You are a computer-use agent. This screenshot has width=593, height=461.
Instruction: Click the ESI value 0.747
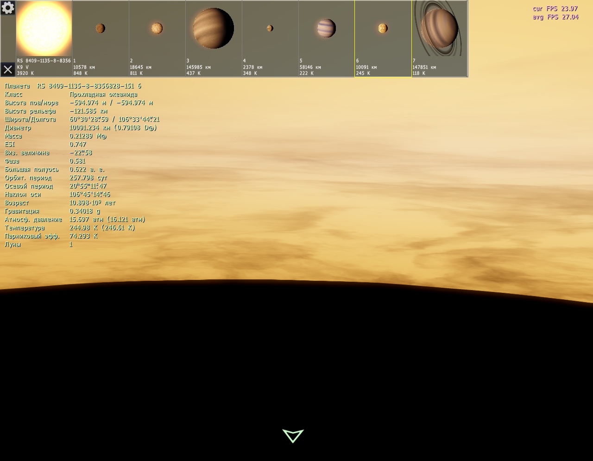click(x=78, y=145)
